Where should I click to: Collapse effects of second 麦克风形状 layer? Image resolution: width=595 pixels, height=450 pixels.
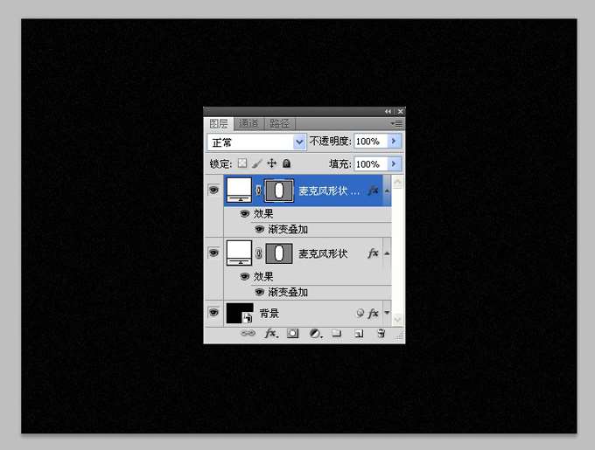pyautogui.click(x=387, y=253)
